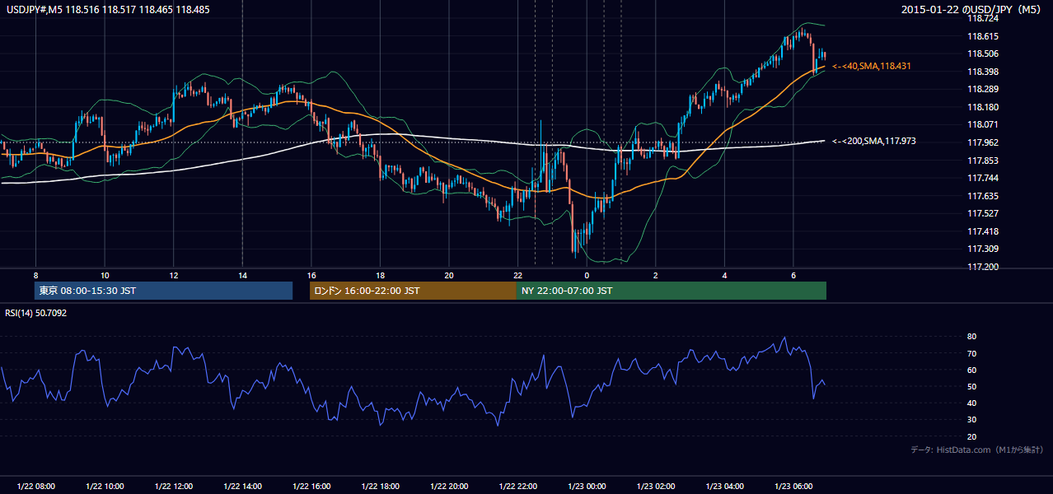Click price level 117.309 on the price axis
1053x494 pixels.
coord(982,249)
